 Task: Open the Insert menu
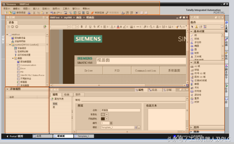(35, 8)
